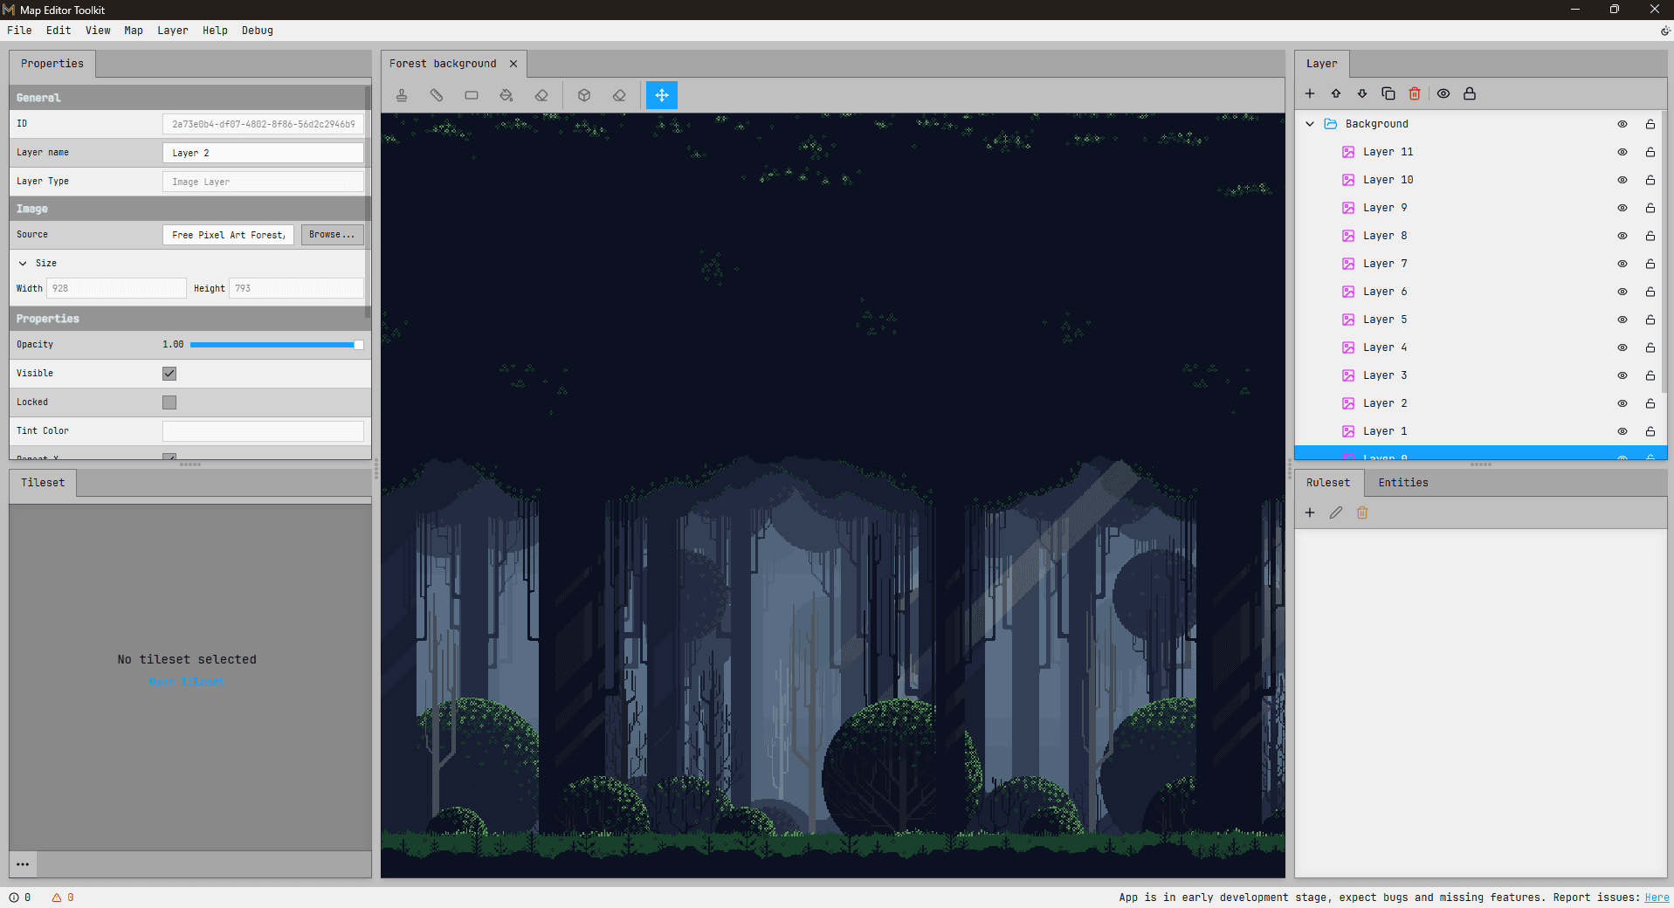The height and width of the screenshot is (908, 1674).
Task: Click the lock icon of Layer 5
Action: pos(1650,320)
